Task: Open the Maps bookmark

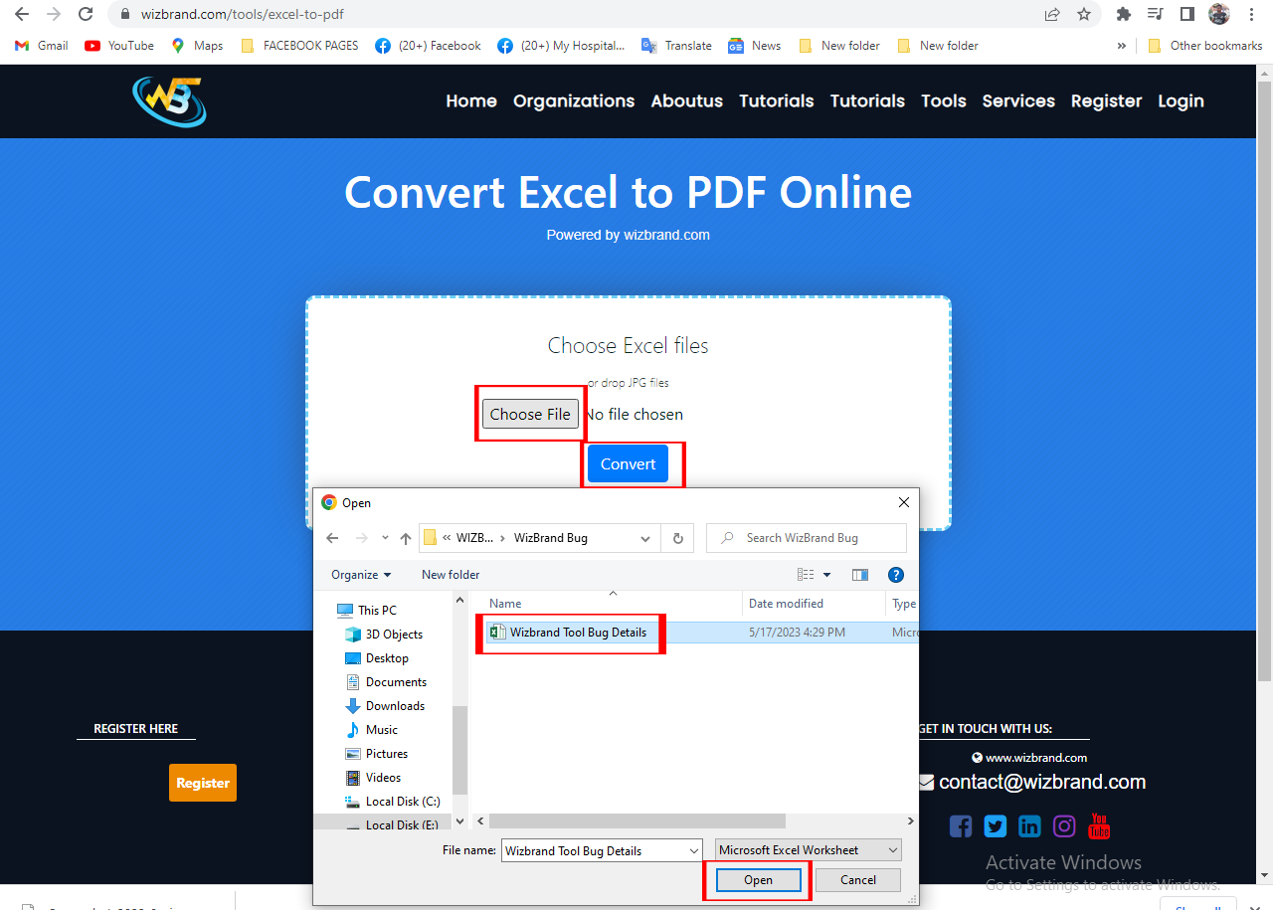Action: [x=197, y=46]
